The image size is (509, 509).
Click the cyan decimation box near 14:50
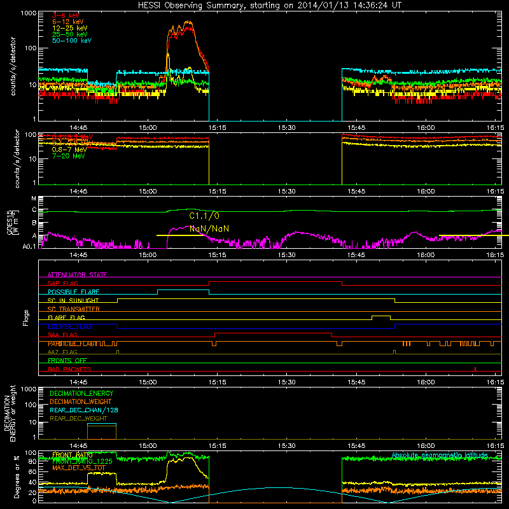(x=102, y=424)
